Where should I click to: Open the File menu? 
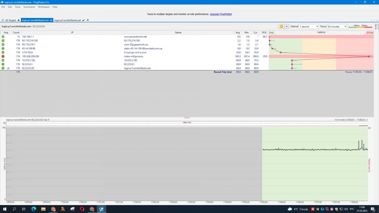[3, 7]
